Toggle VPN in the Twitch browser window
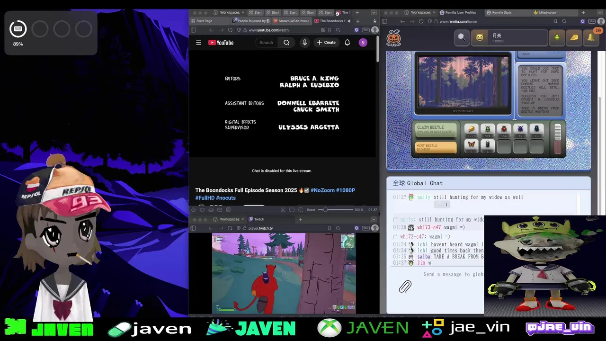The width and height of the screenshot is (606, 341). [x=365, y=228]
